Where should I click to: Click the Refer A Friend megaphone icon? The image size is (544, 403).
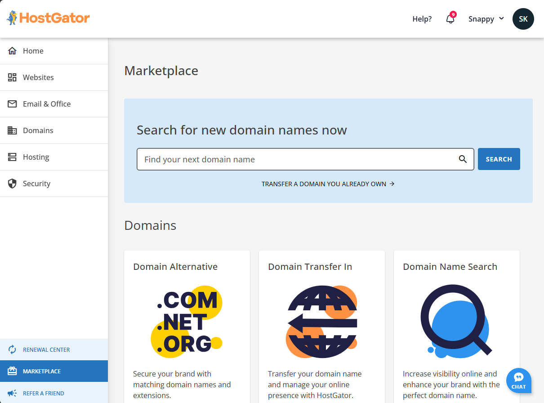point(12,393)
